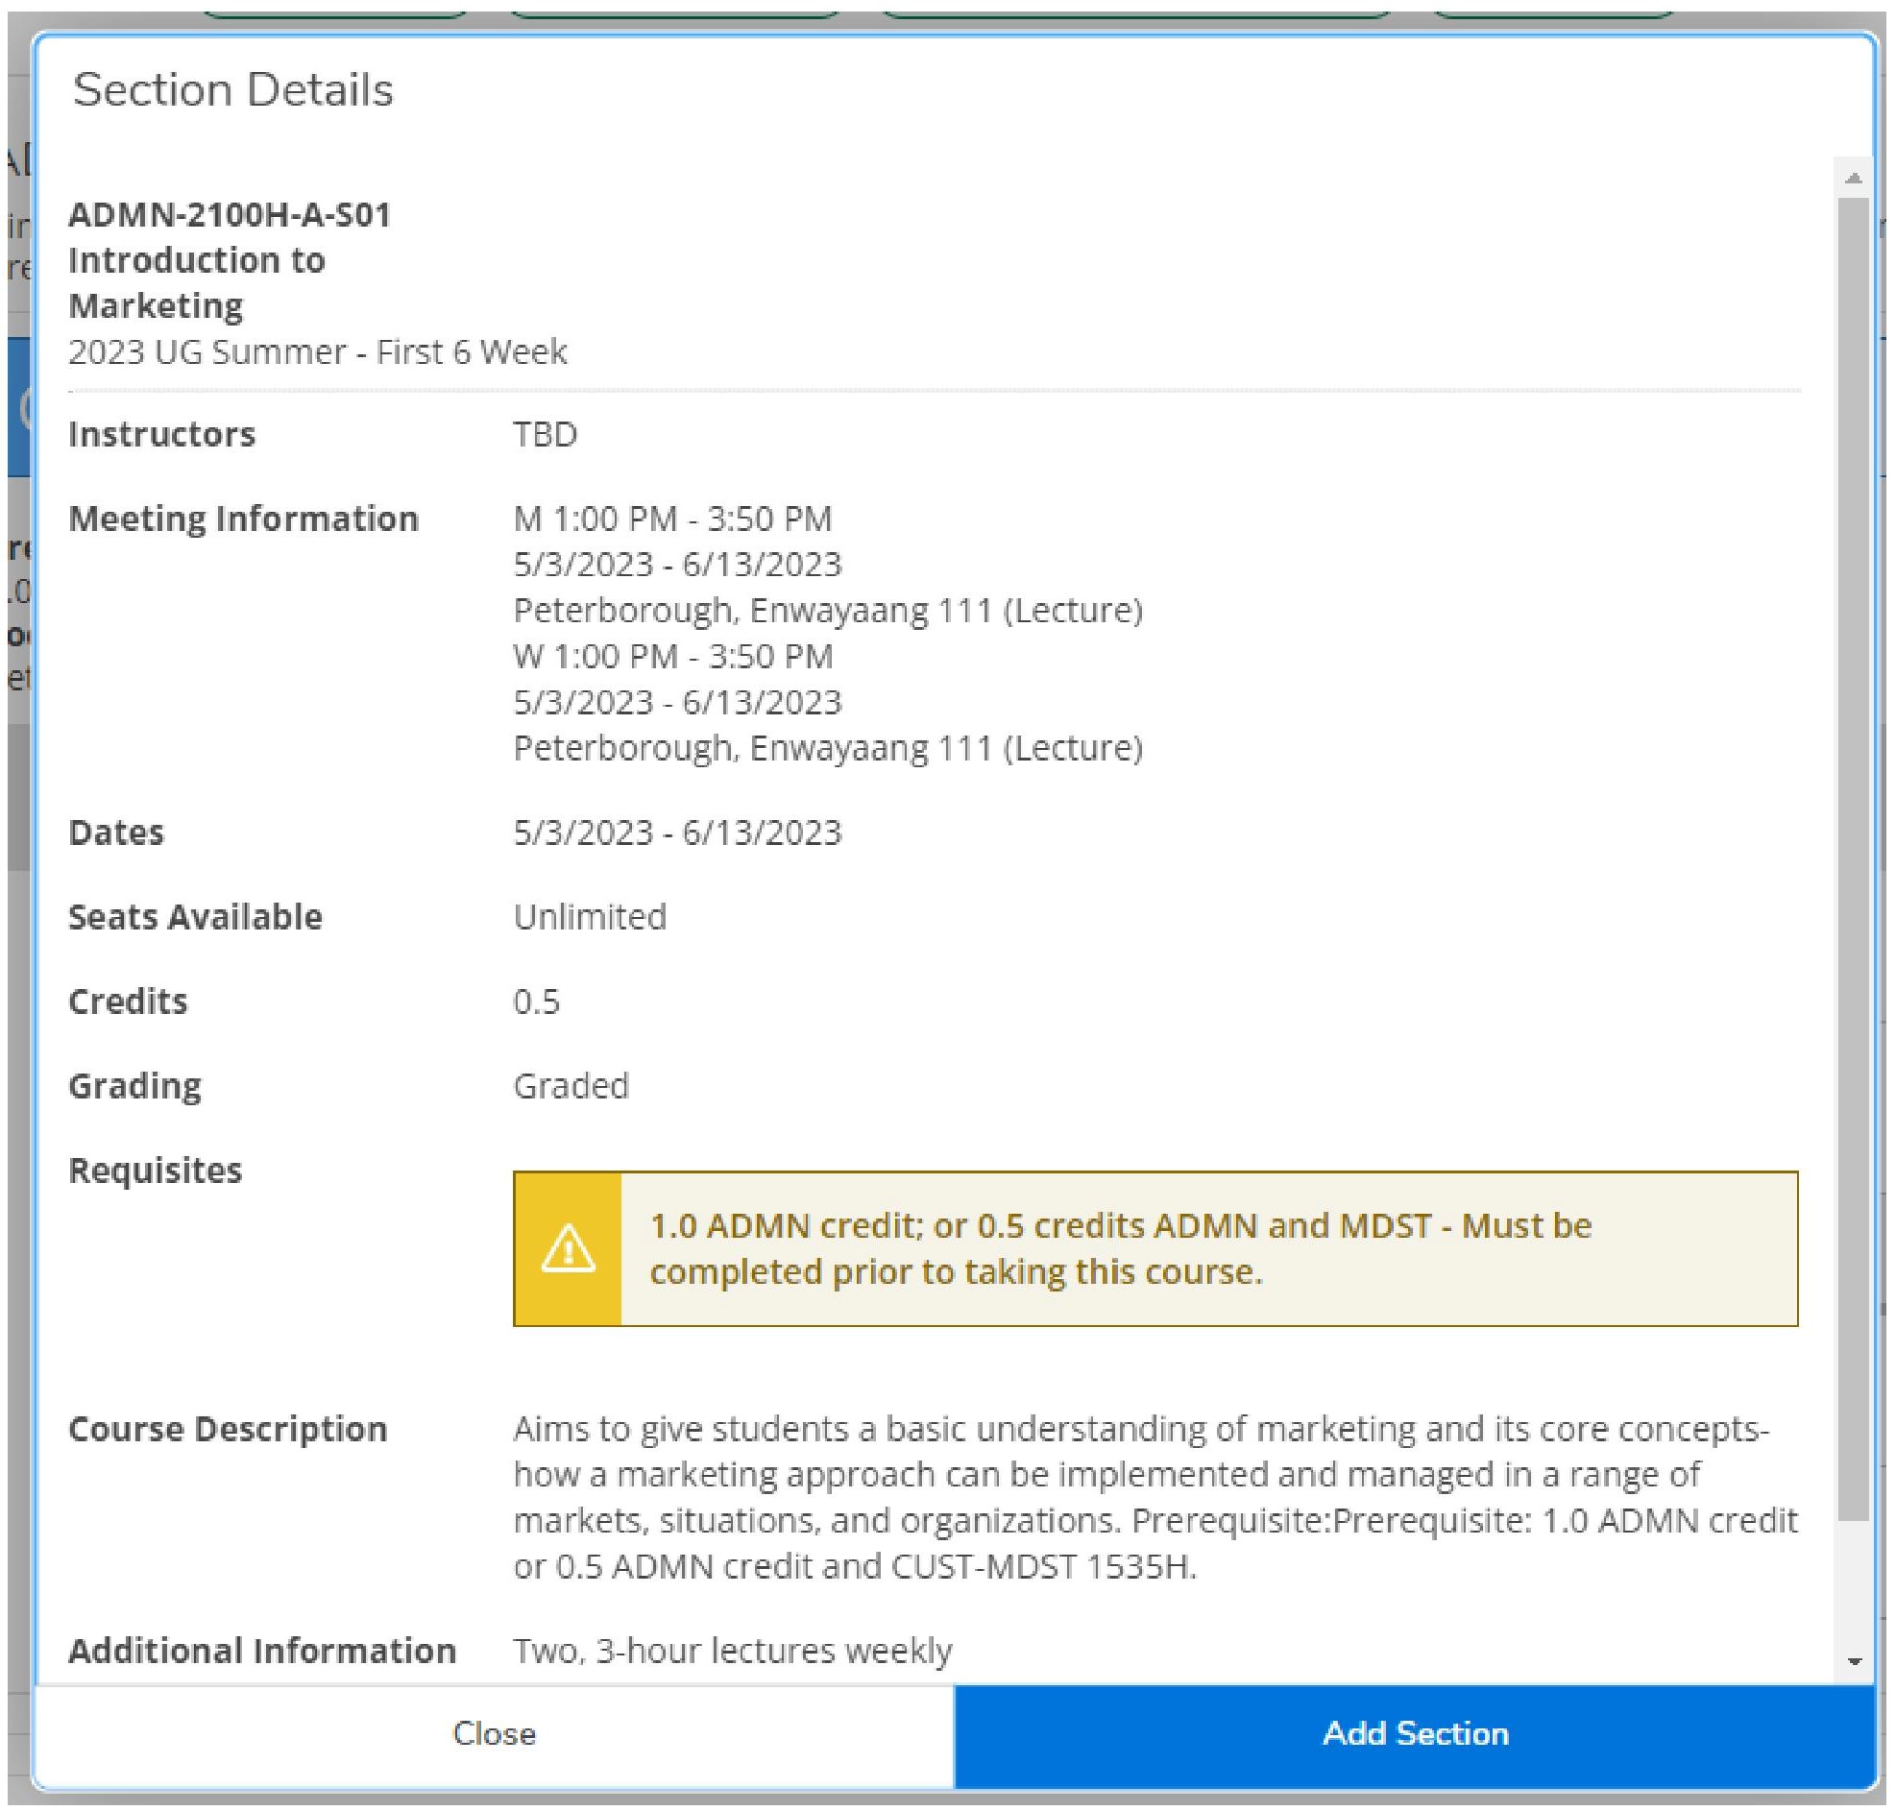The image size is (1896, 1811).
Task: Click the Add Section button
Action: pyautogui.click(x=1414, y=1732)
